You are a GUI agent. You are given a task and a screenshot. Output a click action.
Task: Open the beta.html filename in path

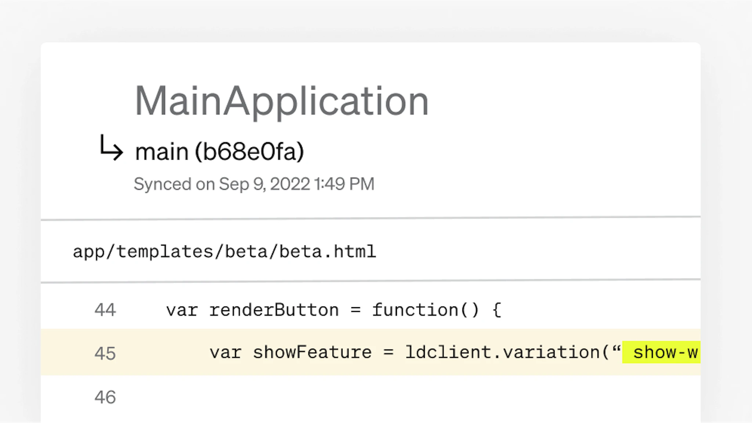(x=328, y=252)
